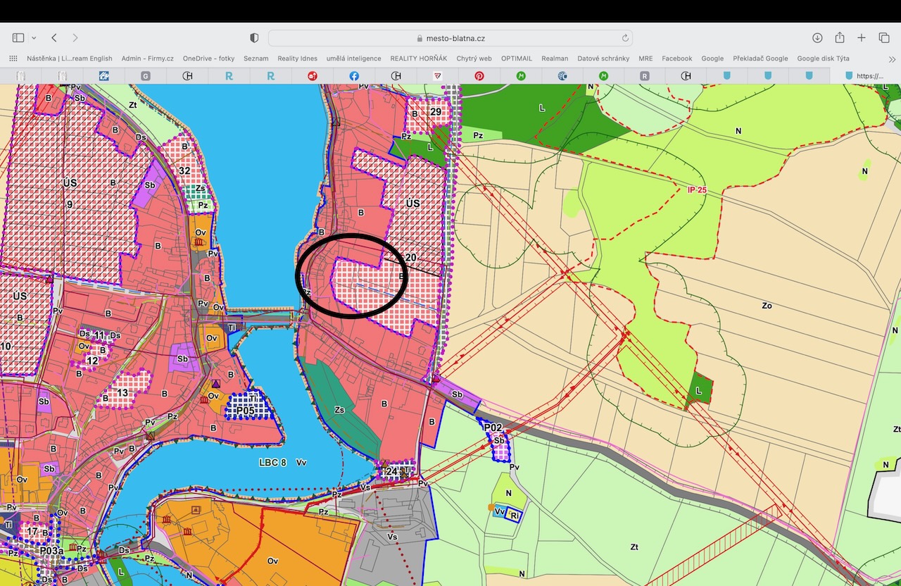Click the plot number 9 label
The height and width of the screenshot is (586, 901).
70,205
